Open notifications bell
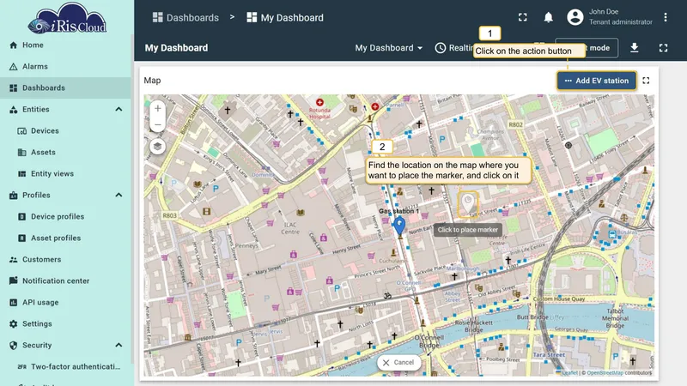Screen dimensions: 687x386 pyautogui.click(x=548, y=17)
